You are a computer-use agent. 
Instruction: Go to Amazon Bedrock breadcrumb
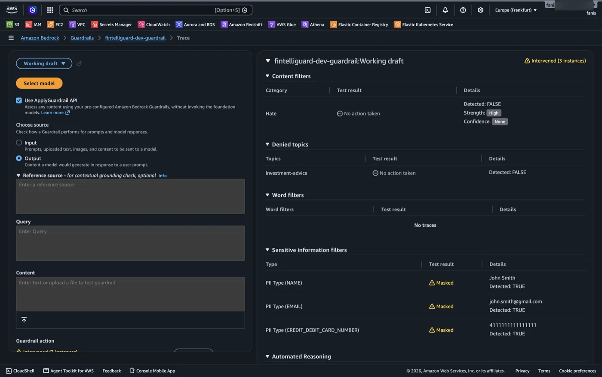point(40,38)
